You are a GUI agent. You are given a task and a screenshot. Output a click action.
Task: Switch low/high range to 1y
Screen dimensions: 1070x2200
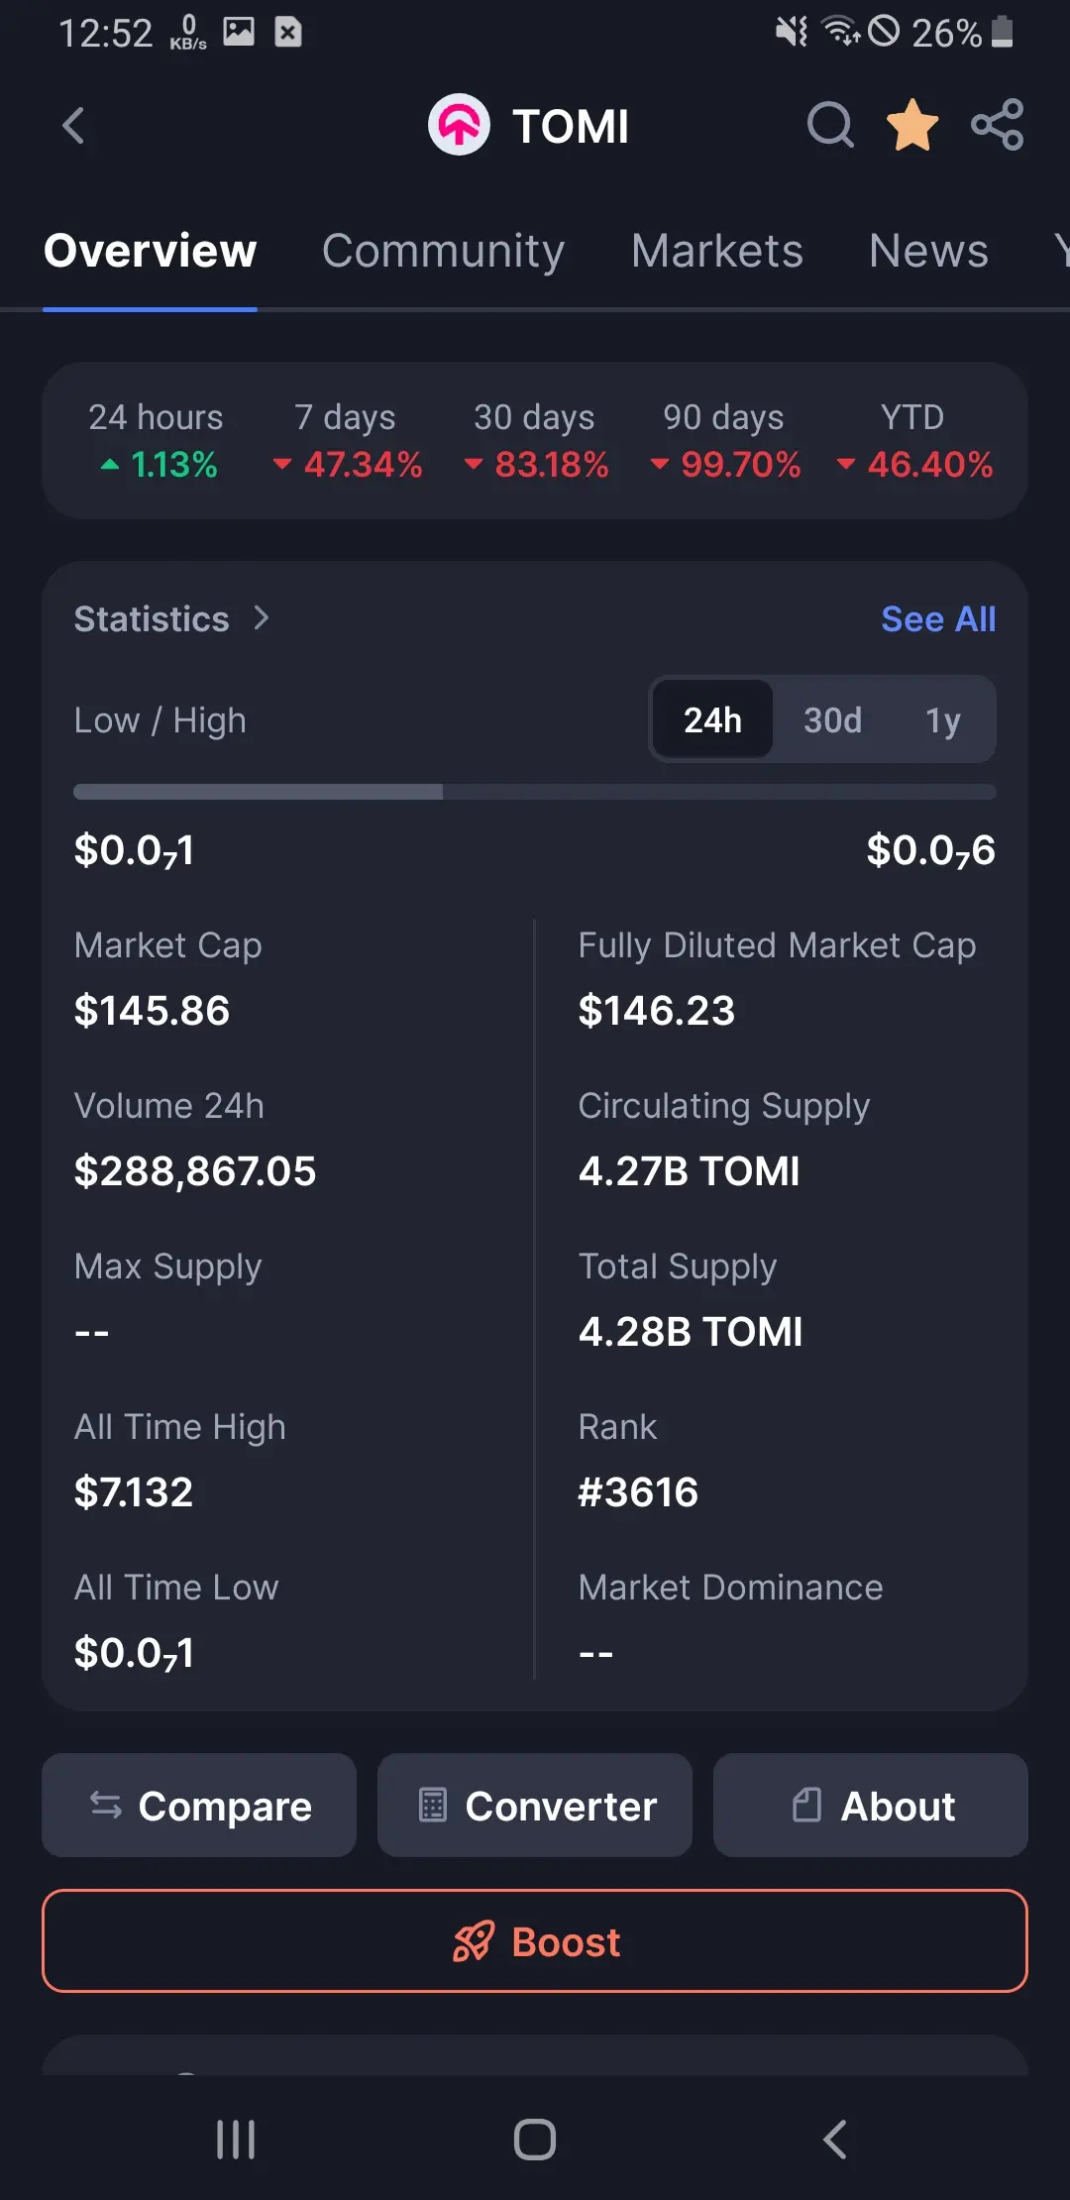click(942, 720)
